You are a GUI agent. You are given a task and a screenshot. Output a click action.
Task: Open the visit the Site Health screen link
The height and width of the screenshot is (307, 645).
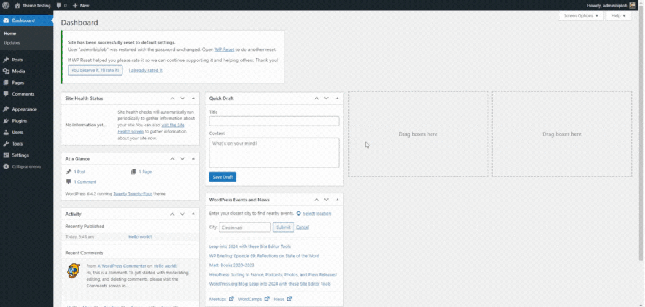(151, 128)
